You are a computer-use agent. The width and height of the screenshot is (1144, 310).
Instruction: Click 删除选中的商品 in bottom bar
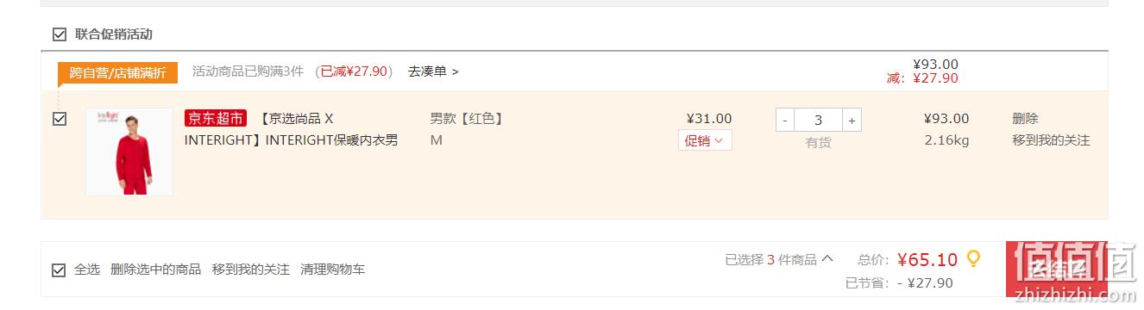tap(156, 270)
